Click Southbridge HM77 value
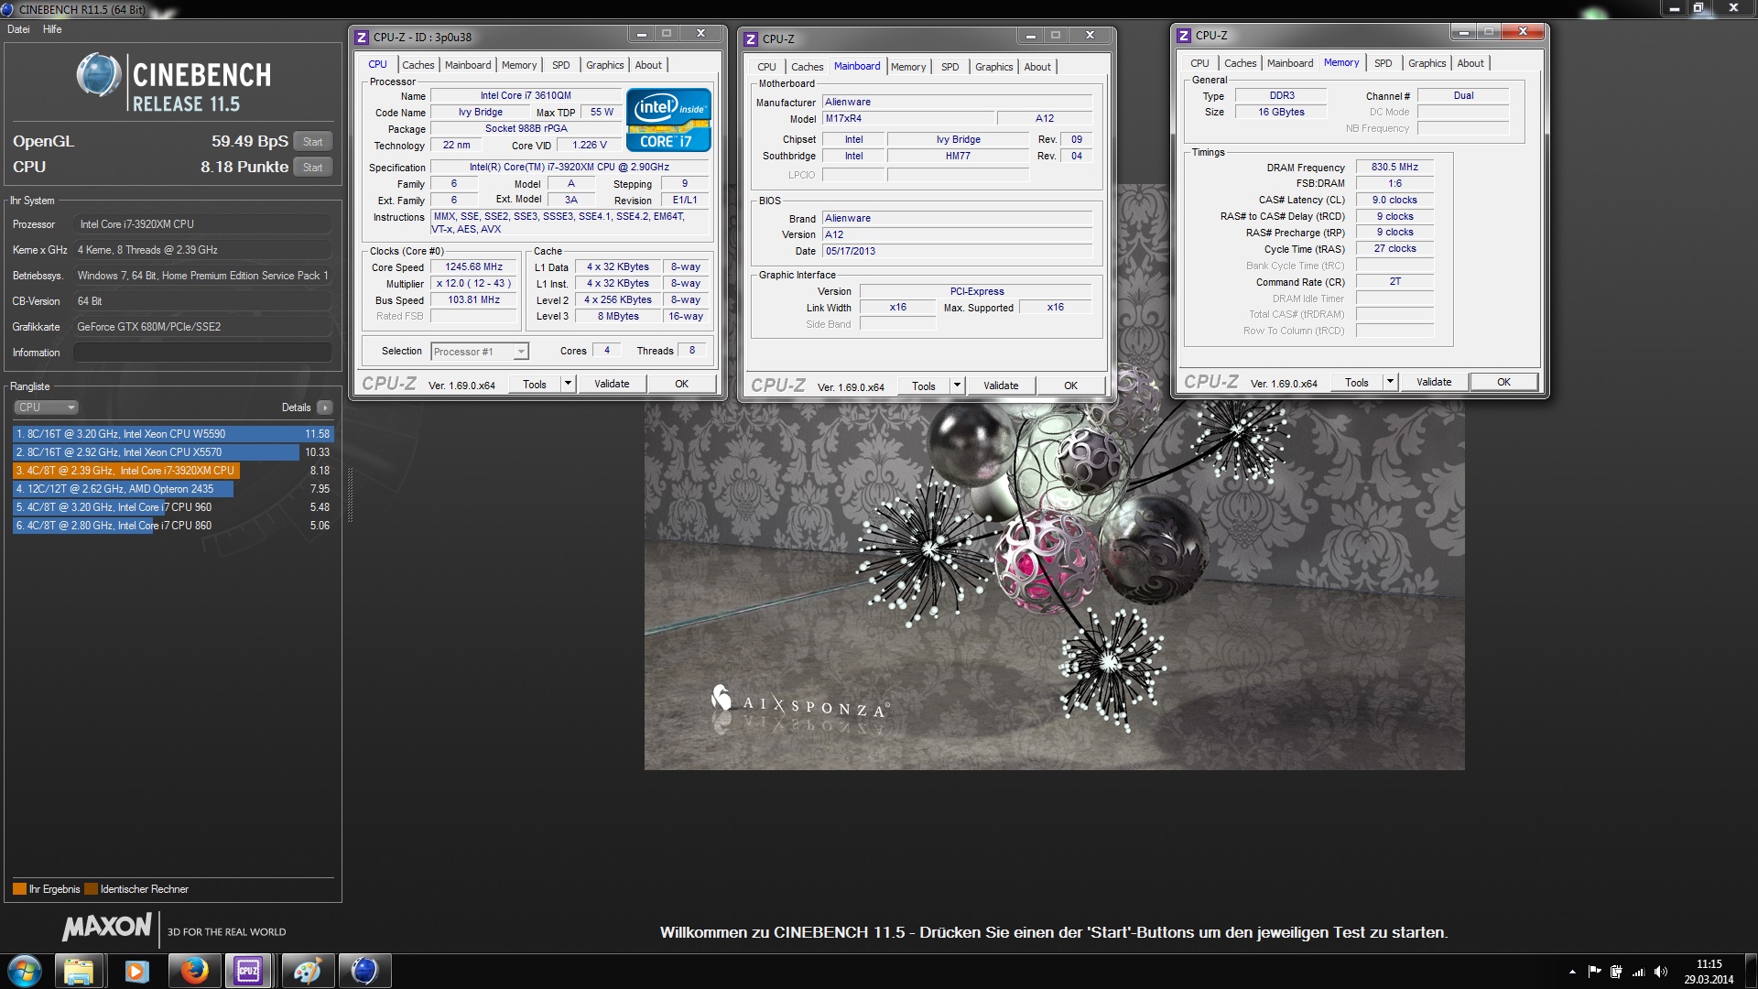The height and width of the screenshot is (989, 1758). point(958,156)
